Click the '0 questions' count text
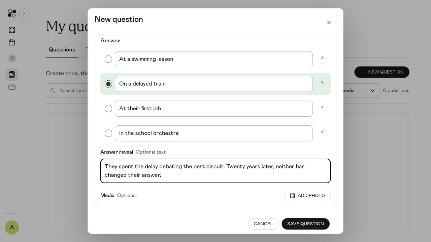431x242 pixels. coord(396,90)
